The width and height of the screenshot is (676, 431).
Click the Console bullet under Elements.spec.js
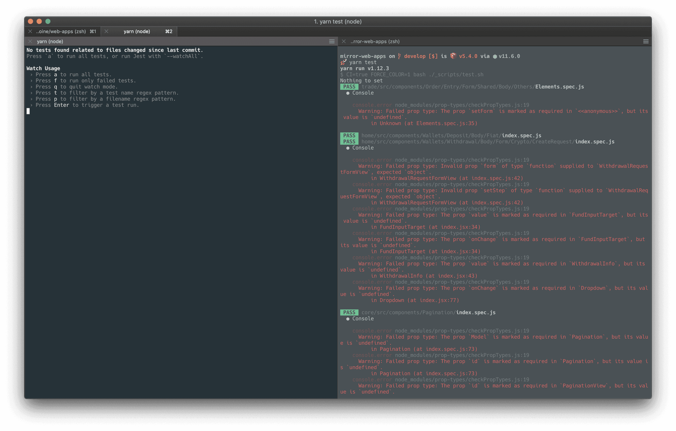pos(348,93)
